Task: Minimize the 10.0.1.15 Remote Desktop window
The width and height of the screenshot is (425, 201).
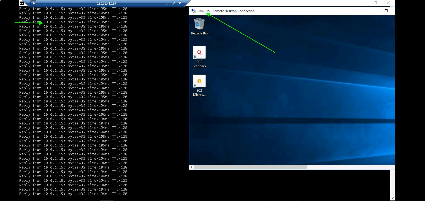Action: pos(374,11)
